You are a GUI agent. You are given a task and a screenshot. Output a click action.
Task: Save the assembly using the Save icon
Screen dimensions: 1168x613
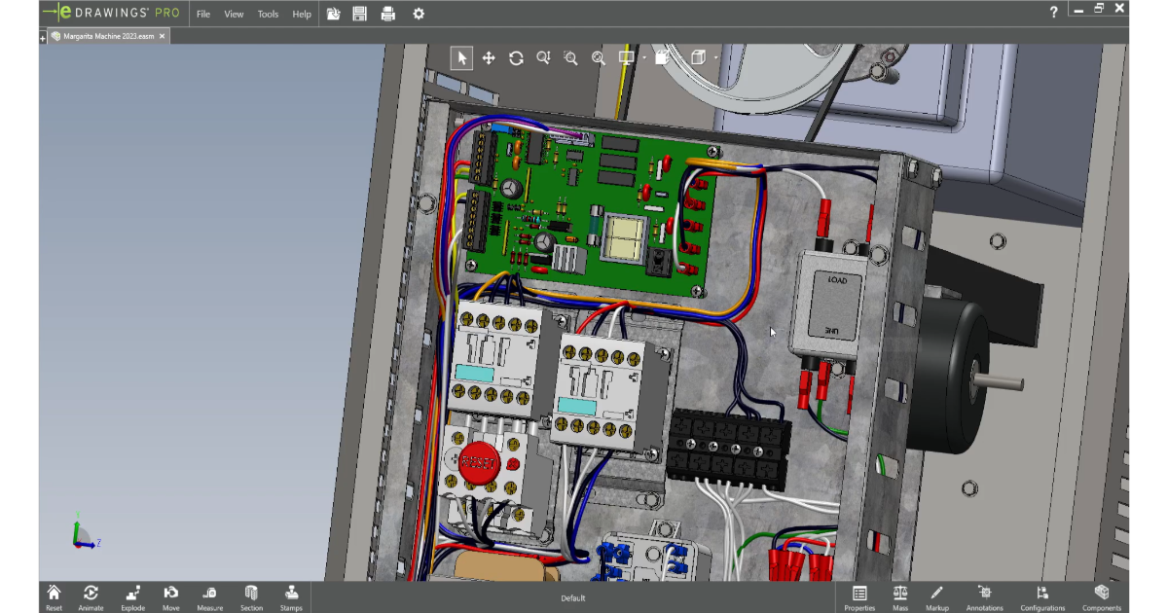pos(360,14)
